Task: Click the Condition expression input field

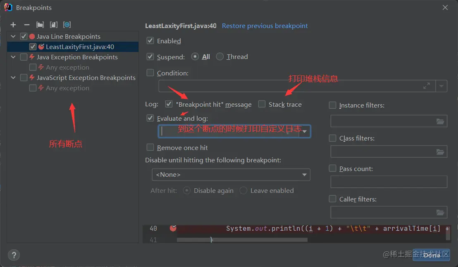Action: 297,86
